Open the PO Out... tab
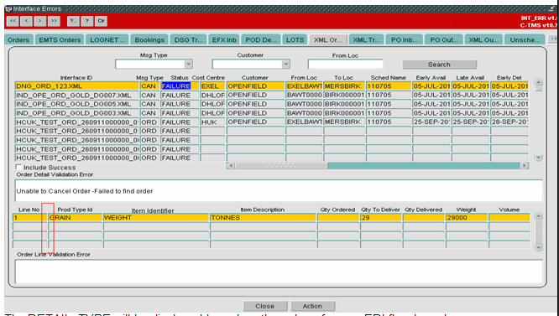Viewport: 559px width, 316px height. pos(444,40)
